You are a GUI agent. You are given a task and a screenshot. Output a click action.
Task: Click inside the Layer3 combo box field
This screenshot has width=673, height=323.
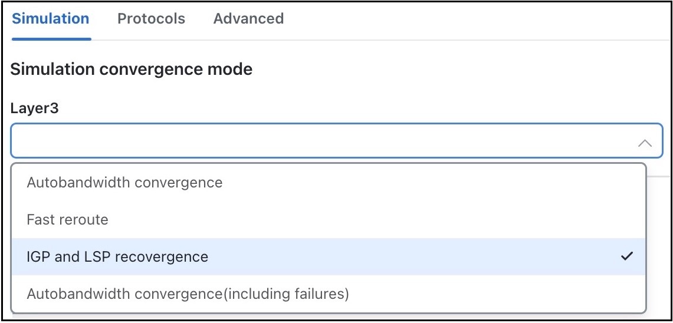pyautogui.click(x=336, y=141)
